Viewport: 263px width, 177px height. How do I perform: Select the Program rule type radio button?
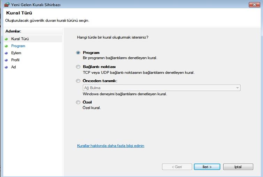pyautogui.click(x=78, y=53)
